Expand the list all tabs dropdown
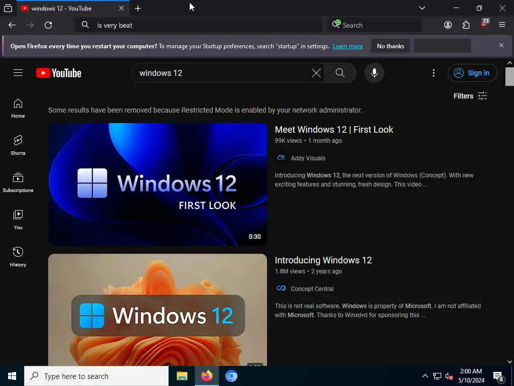 coord(422,8)
